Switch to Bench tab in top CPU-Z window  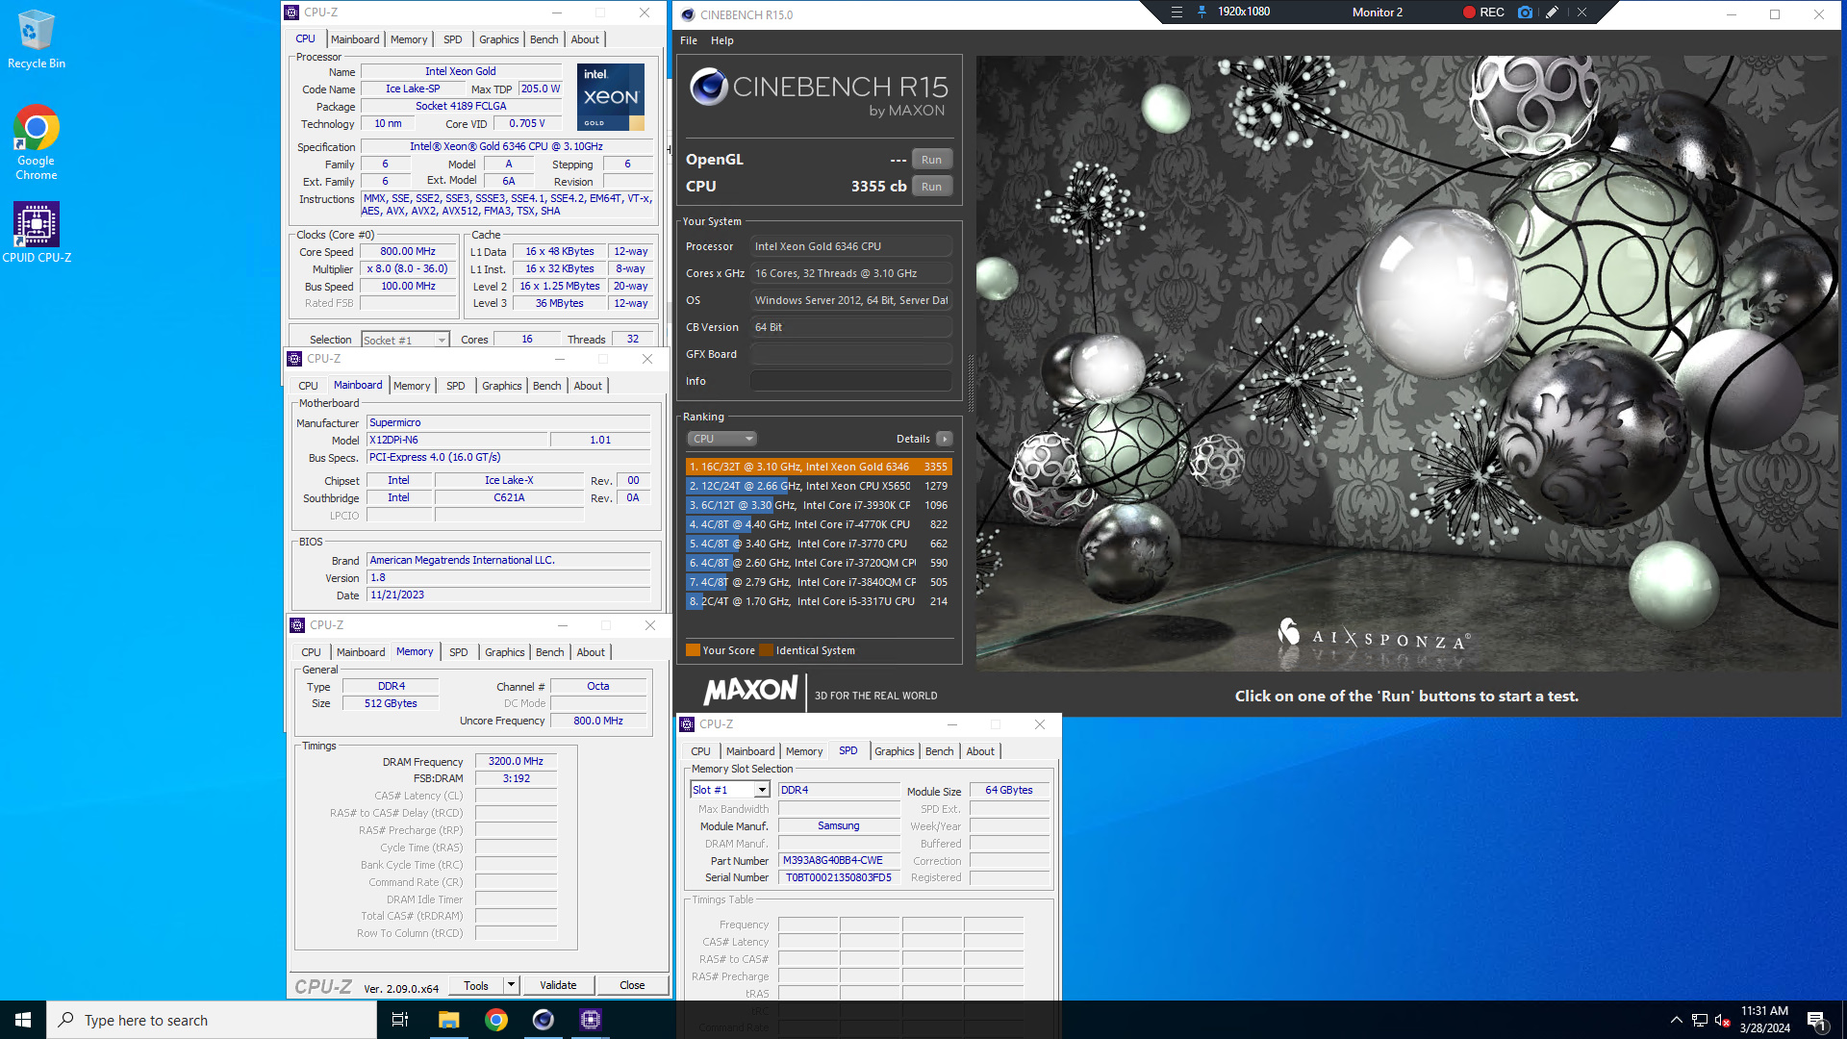click(x=544, y=39)
